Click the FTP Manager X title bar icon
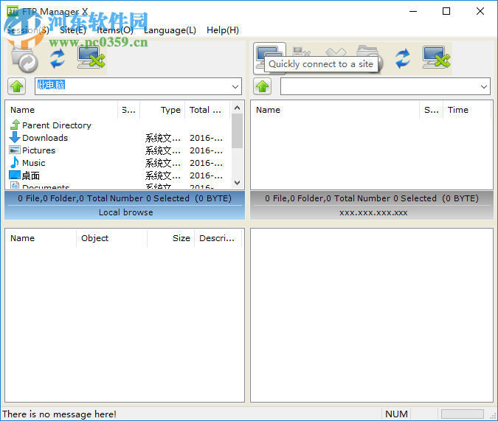Viewport: 498px width, 421px height. [x=13, y=12]
